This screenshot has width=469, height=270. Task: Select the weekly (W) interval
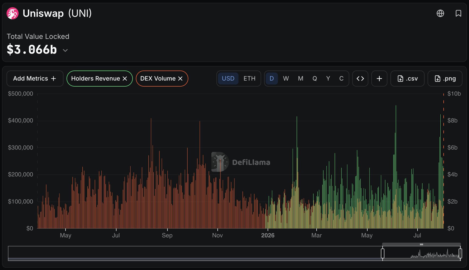pyautogui.click(x=286, y=79)
